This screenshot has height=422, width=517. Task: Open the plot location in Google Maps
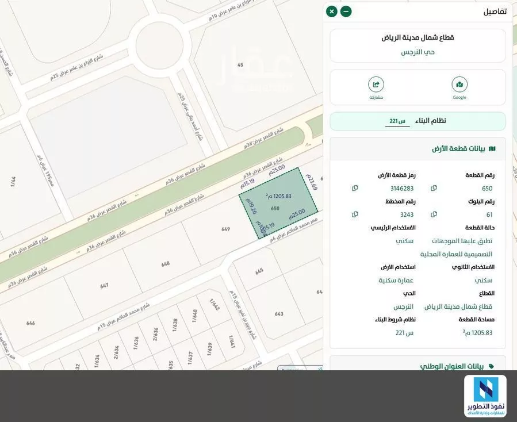tap(459, 84)
